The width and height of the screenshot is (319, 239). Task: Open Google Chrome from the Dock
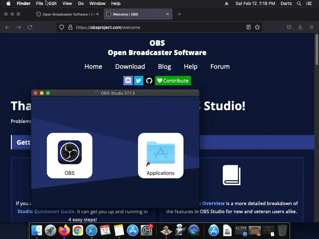pyautogui.click(x=78, y=230)
